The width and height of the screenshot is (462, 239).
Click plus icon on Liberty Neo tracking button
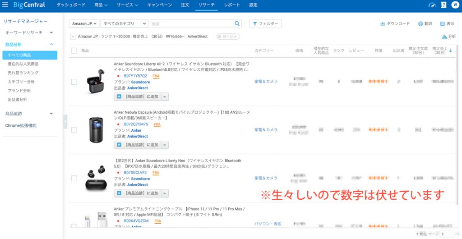(x=119, y=193)
